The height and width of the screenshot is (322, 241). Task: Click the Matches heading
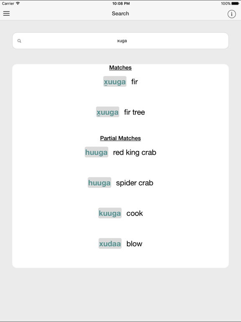tap(120, 68)
